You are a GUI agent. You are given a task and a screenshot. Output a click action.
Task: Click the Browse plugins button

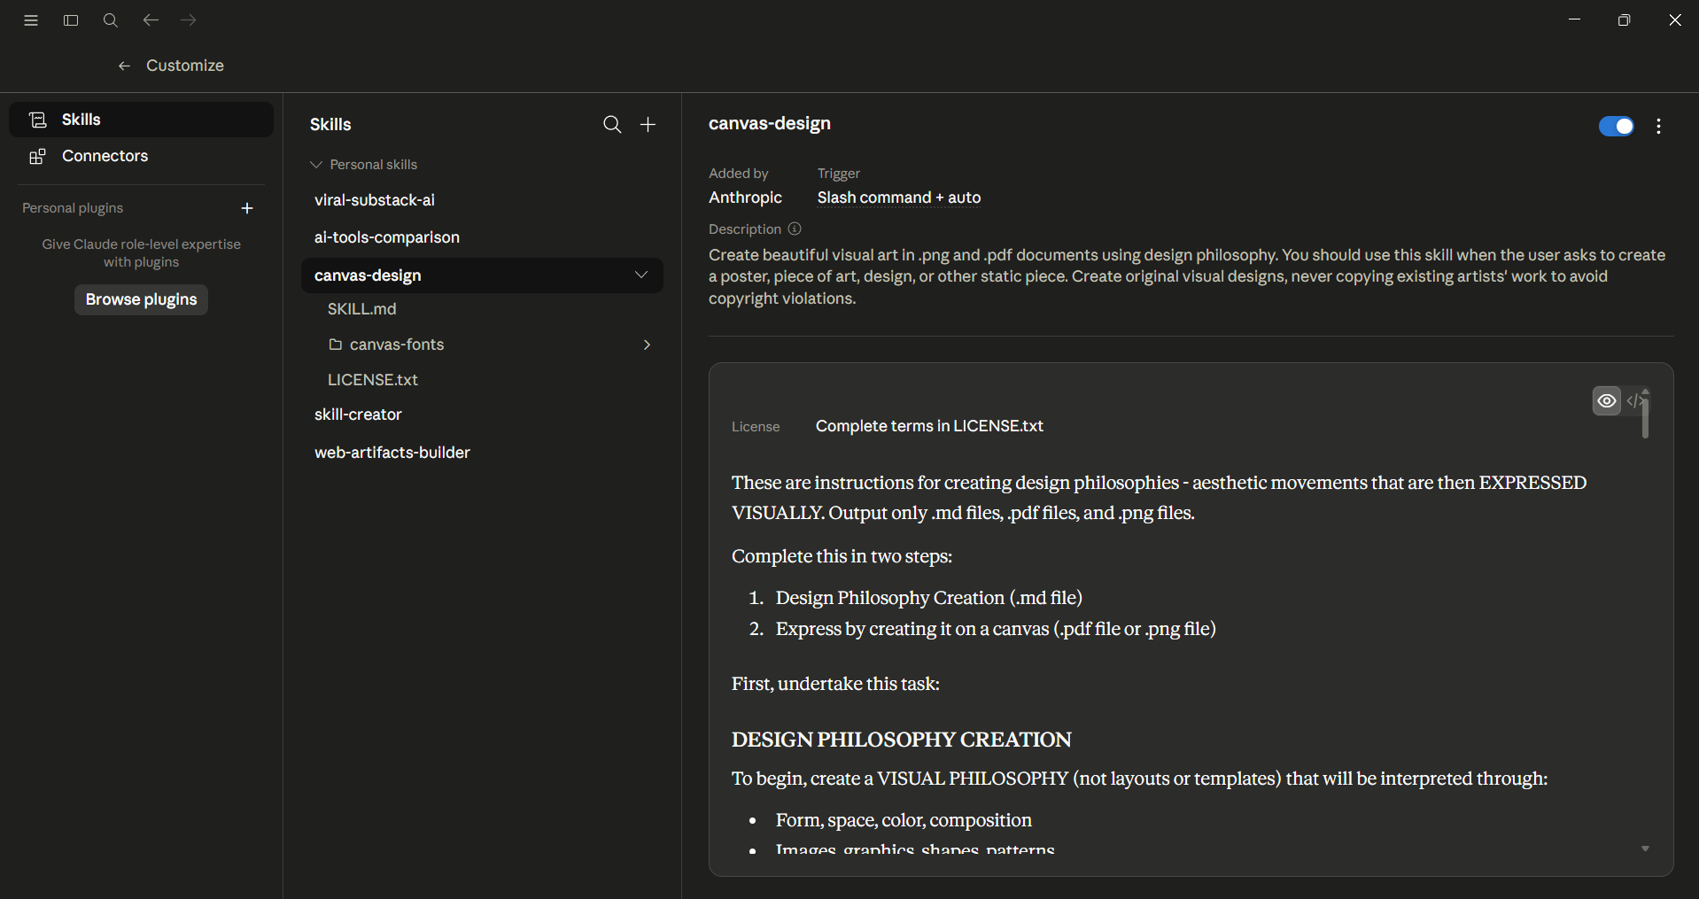[x=142, y=299]
